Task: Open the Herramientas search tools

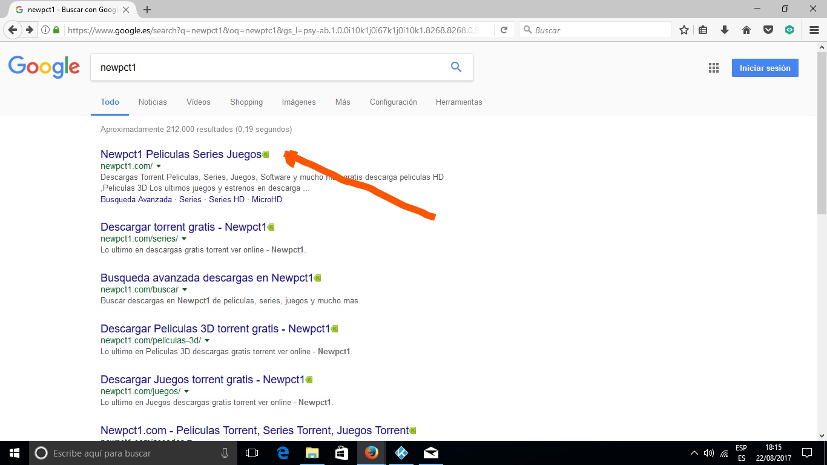Action: 459,102
